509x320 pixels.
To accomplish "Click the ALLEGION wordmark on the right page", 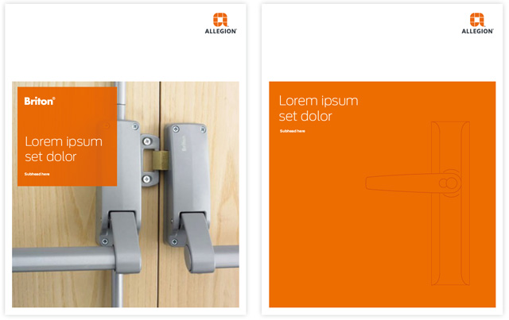I will click(x=477, y=31).
